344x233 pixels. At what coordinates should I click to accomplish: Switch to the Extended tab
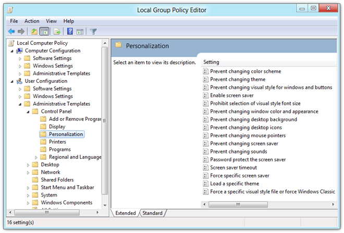click(126, 213)
